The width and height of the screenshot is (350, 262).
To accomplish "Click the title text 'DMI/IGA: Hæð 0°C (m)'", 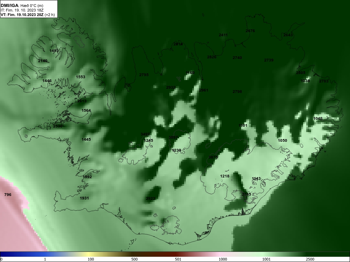I will [x=22, y=5].
